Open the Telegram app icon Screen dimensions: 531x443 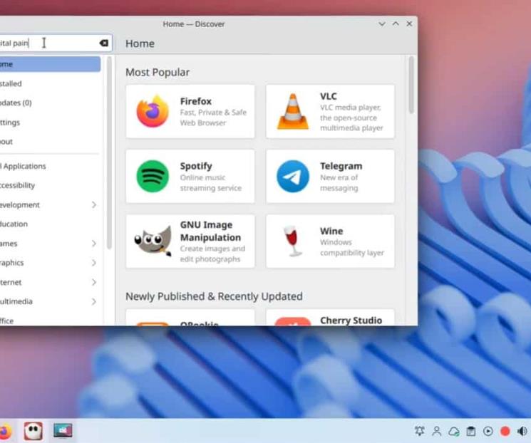point(293,177)
